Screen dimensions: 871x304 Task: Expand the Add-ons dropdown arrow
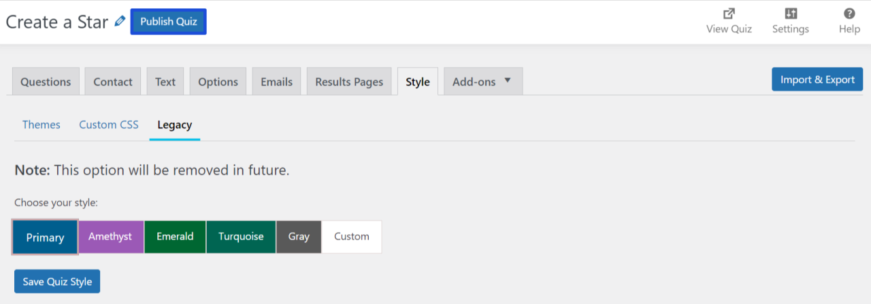(x=507, y=81)
